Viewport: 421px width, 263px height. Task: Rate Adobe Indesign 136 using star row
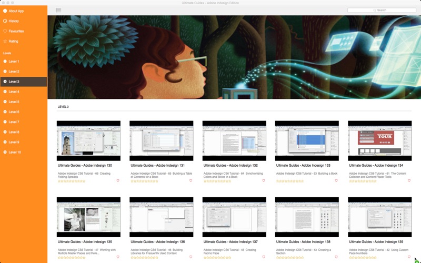point(144,258)
